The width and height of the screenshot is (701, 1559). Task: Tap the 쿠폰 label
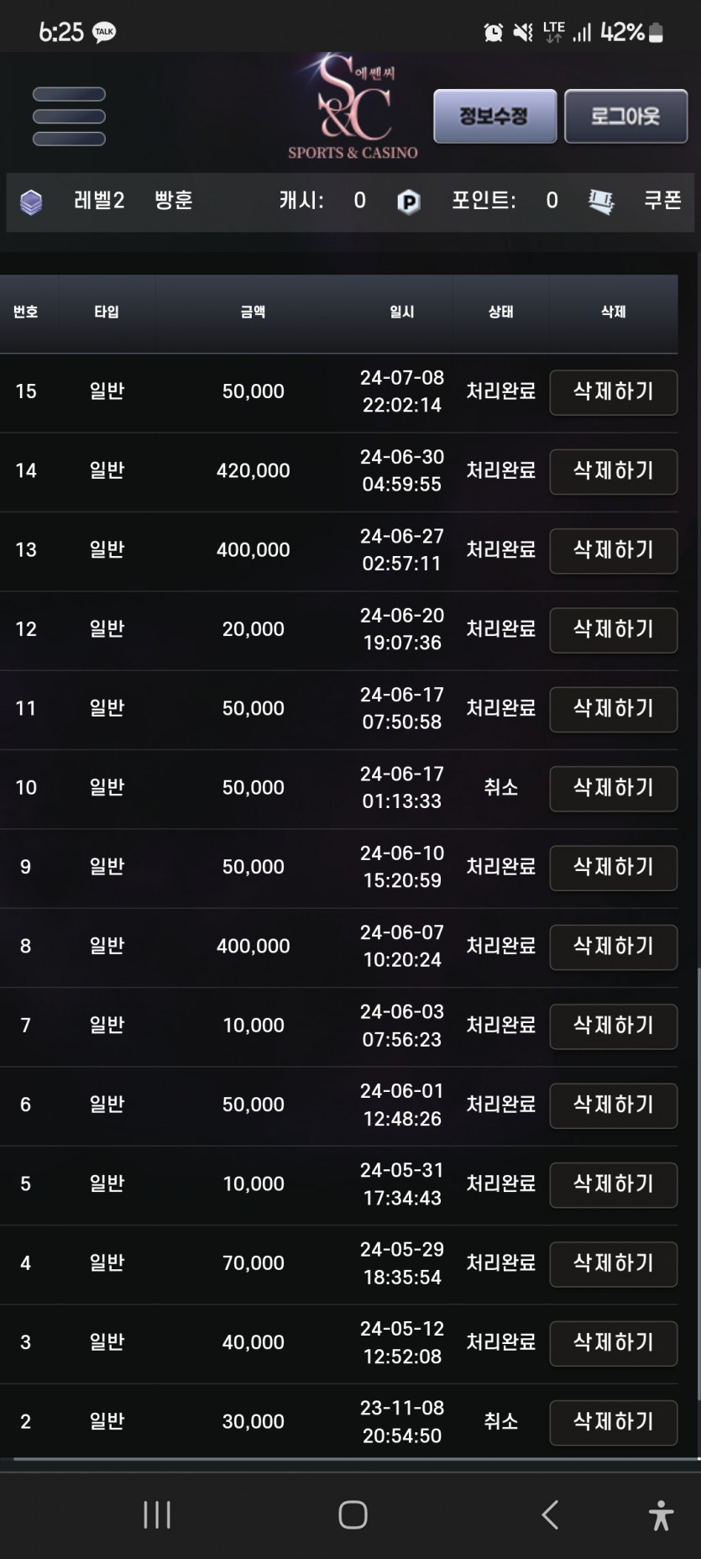click(x=662, y=201)
